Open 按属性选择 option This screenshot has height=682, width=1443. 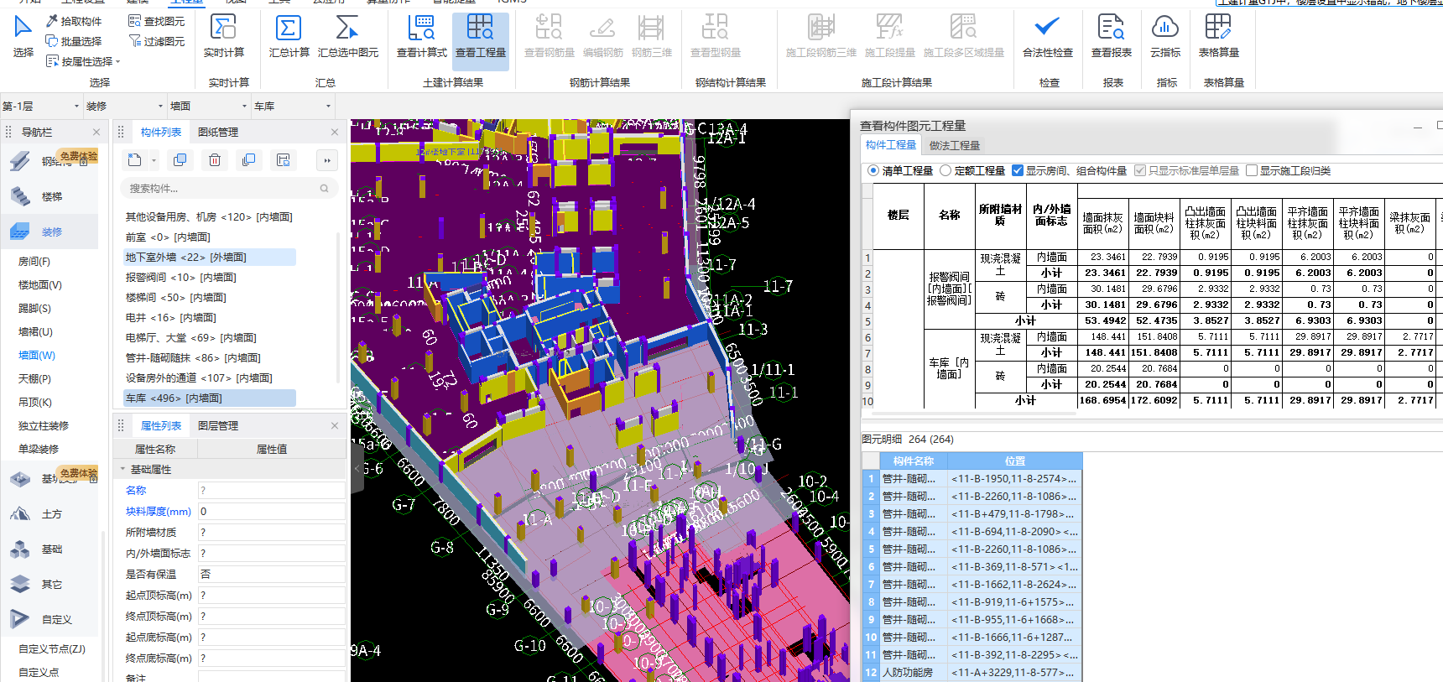pos(83,61)
